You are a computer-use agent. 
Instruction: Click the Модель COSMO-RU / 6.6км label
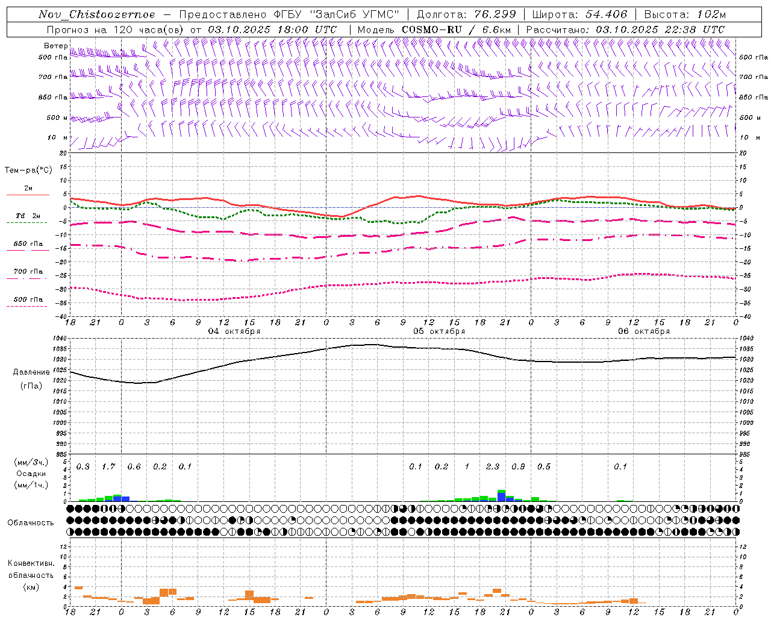pos(434,30)
